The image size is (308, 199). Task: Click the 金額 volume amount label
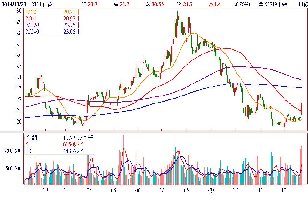point(31,138)
